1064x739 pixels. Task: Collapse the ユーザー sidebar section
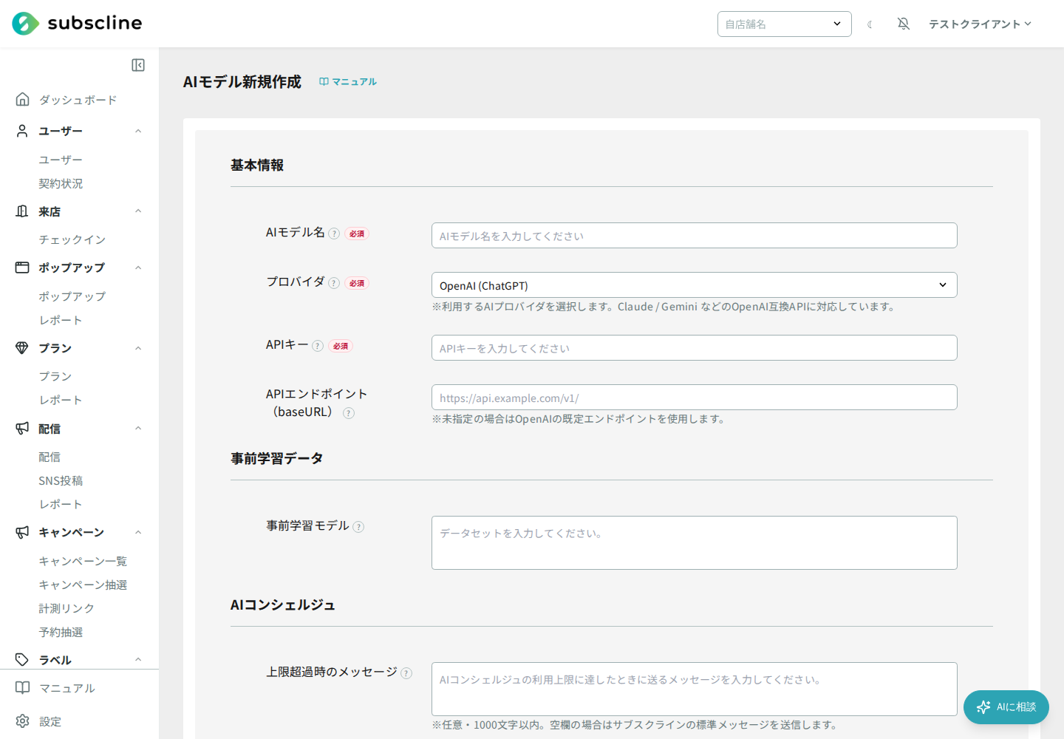[138, 131]
